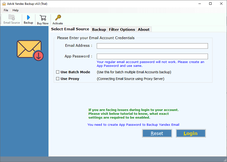Viewport: 227px width, 162px height.
Task: Click the 'Please Enter your Email Account Credentials' heading
Action: [96, 38]
